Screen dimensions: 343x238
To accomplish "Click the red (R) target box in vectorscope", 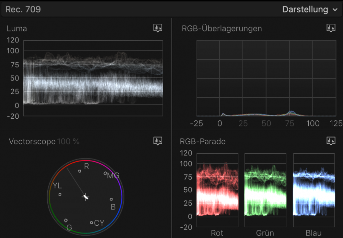I will click(x=80, y=171).
